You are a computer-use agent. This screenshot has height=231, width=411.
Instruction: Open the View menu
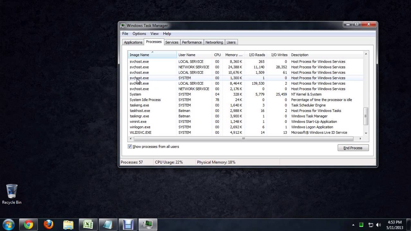pos(154,34)
